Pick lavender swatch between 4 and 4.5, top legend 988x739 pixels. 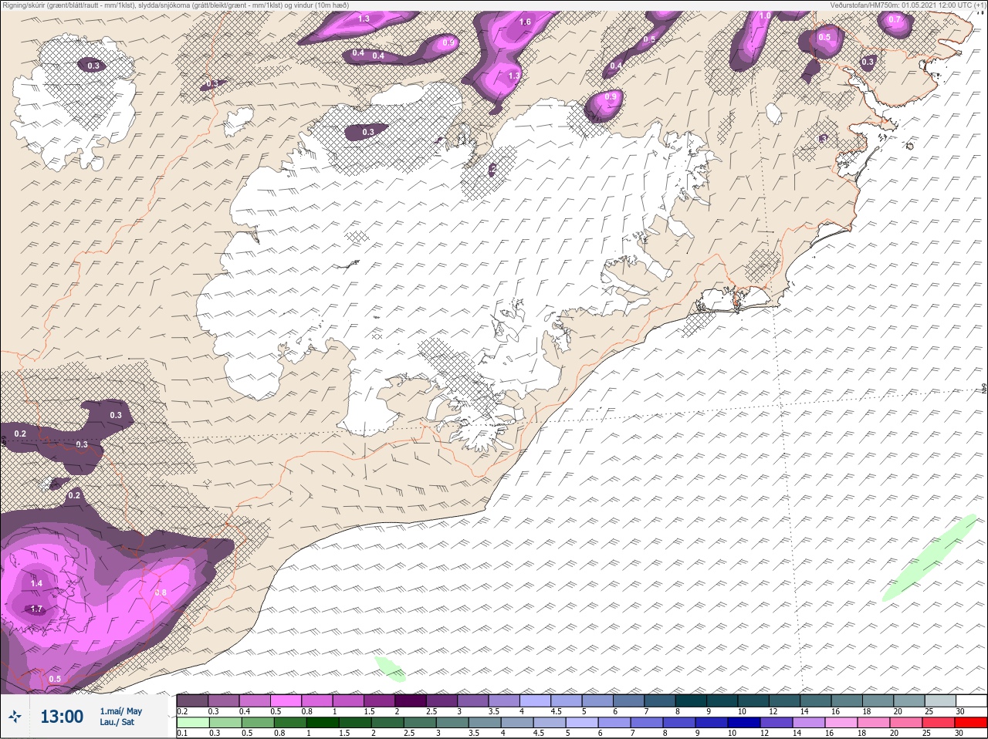pos(536,700)
